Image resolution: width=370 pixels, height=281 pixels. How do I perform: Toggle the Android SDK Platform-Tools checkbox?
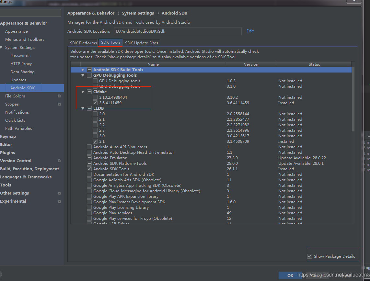point(89,163)
